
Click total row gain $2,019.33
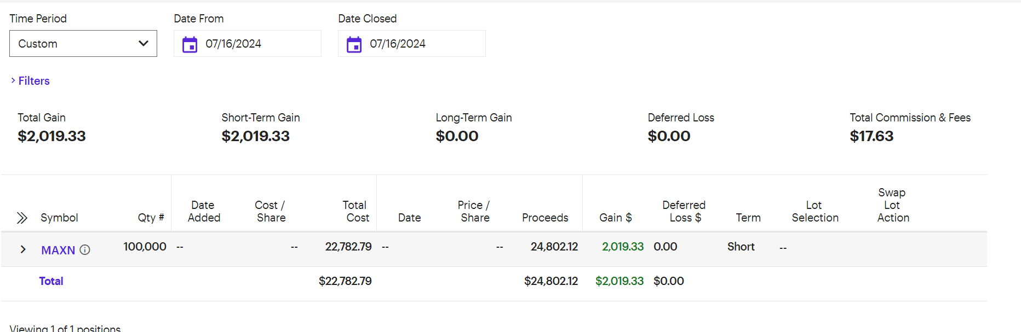(620, 281)
